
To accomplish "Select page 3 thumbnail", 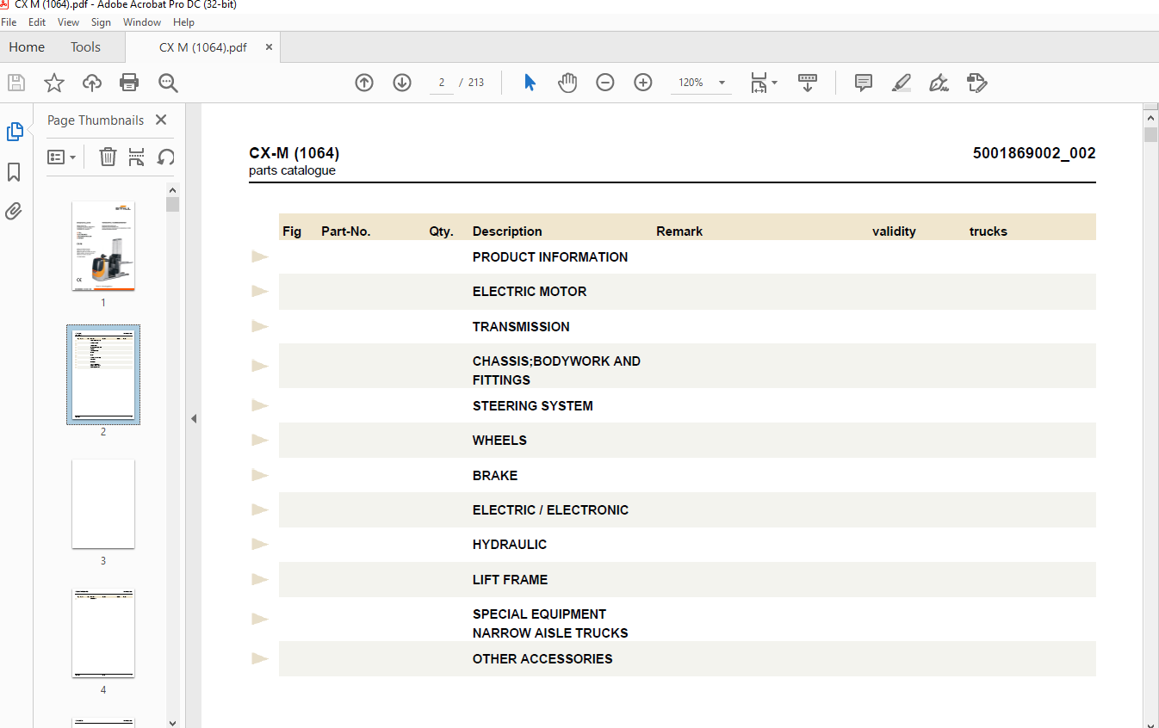I will pos(103,503).
